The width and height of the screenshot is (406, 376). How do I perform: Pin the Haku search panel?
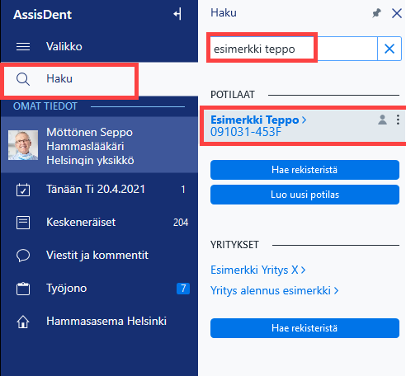click(x=376, y=13)
